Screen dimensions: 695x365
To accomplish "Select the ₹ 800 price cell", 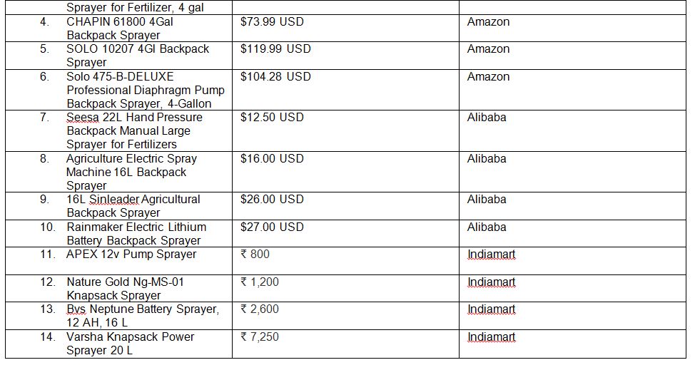I will [255, 255].
